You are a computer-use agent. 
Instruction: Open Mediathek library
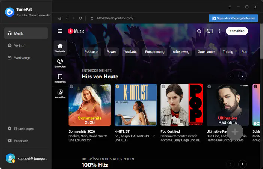[60, 78]
